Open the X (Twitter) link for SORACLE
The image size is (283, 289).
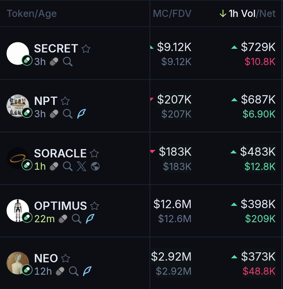82,166
